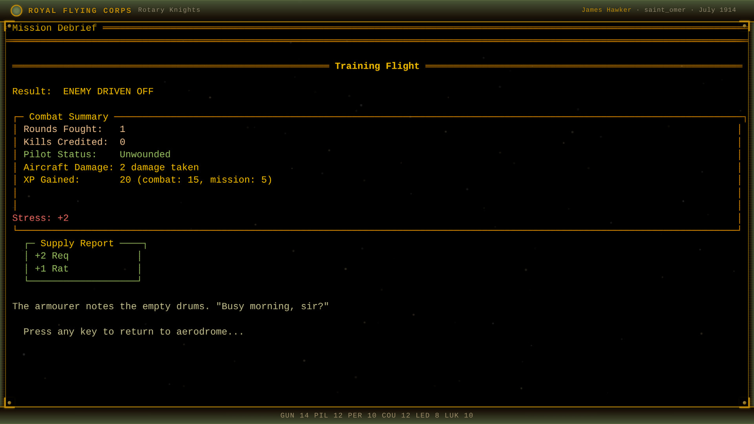Expand the Supply Report section header
Viewport: 754px width, 424px height.
77,243
